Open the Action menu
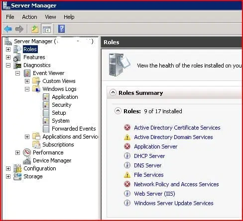The width and height of the screenshot is (243, 221). [x=29, y=17]
